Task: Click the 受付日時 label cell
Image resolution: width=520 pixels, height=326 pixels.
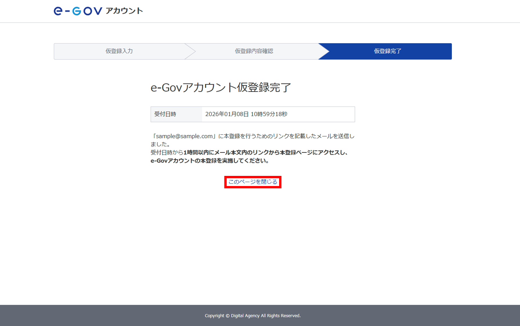Action: pyautogui.click(x=165, y=114)
